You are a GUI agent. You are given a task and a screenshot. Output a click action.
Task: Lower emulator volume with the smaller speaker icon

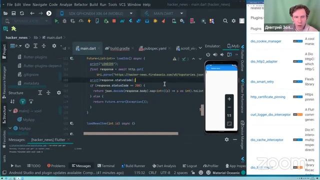pos(222,54)
